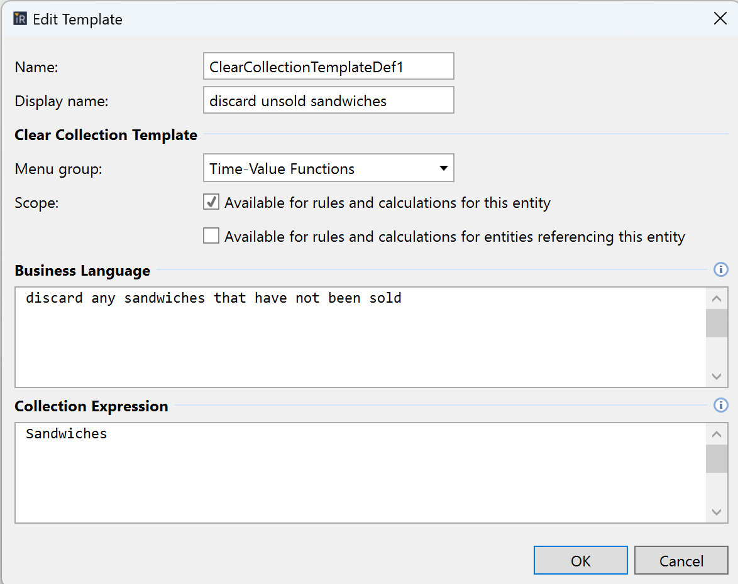
Task: Click Business Language scrollbar up arrow
Action: point(717,299)
